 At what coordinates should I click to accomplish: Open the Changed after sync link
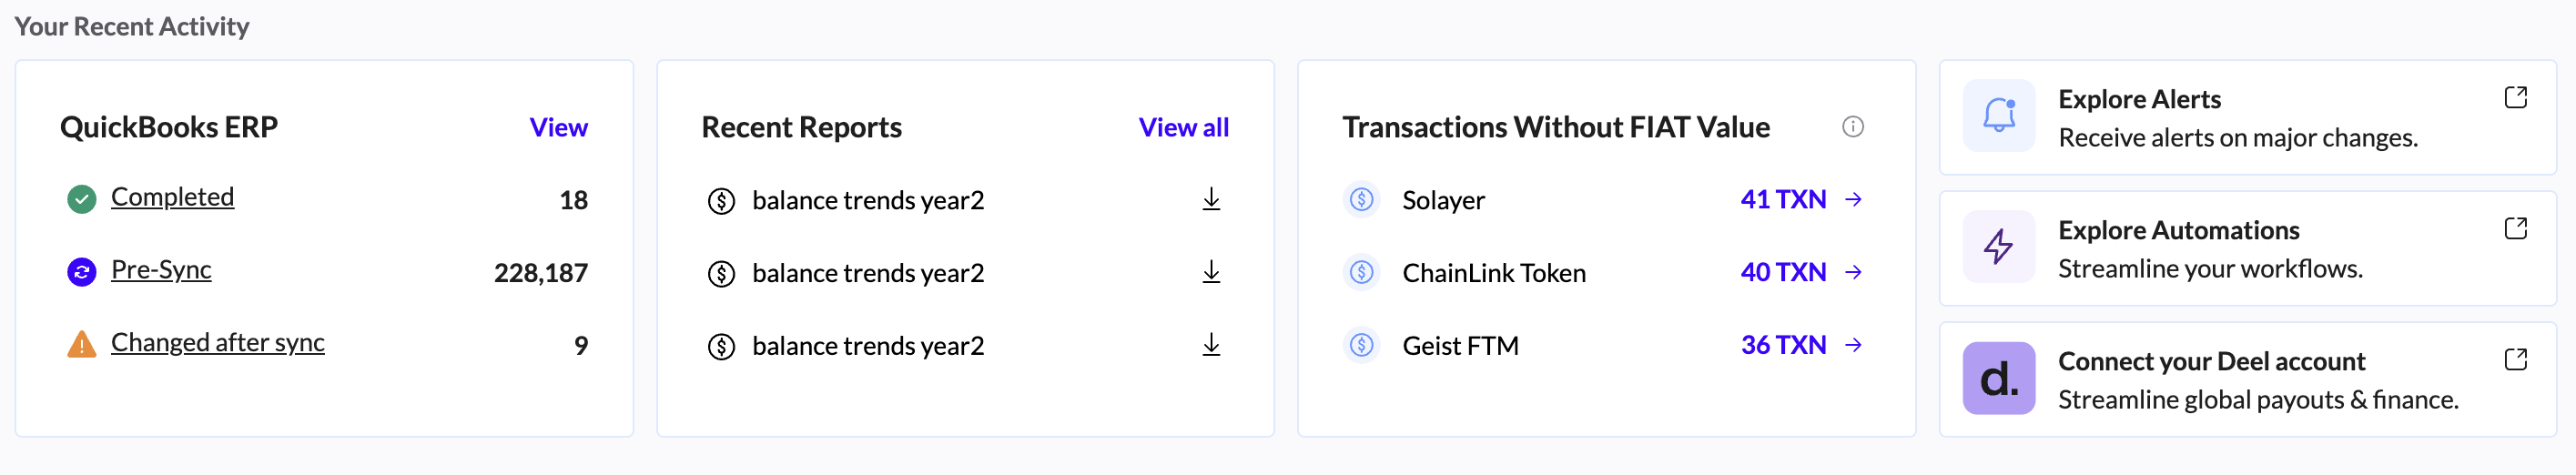pos(217,343)
